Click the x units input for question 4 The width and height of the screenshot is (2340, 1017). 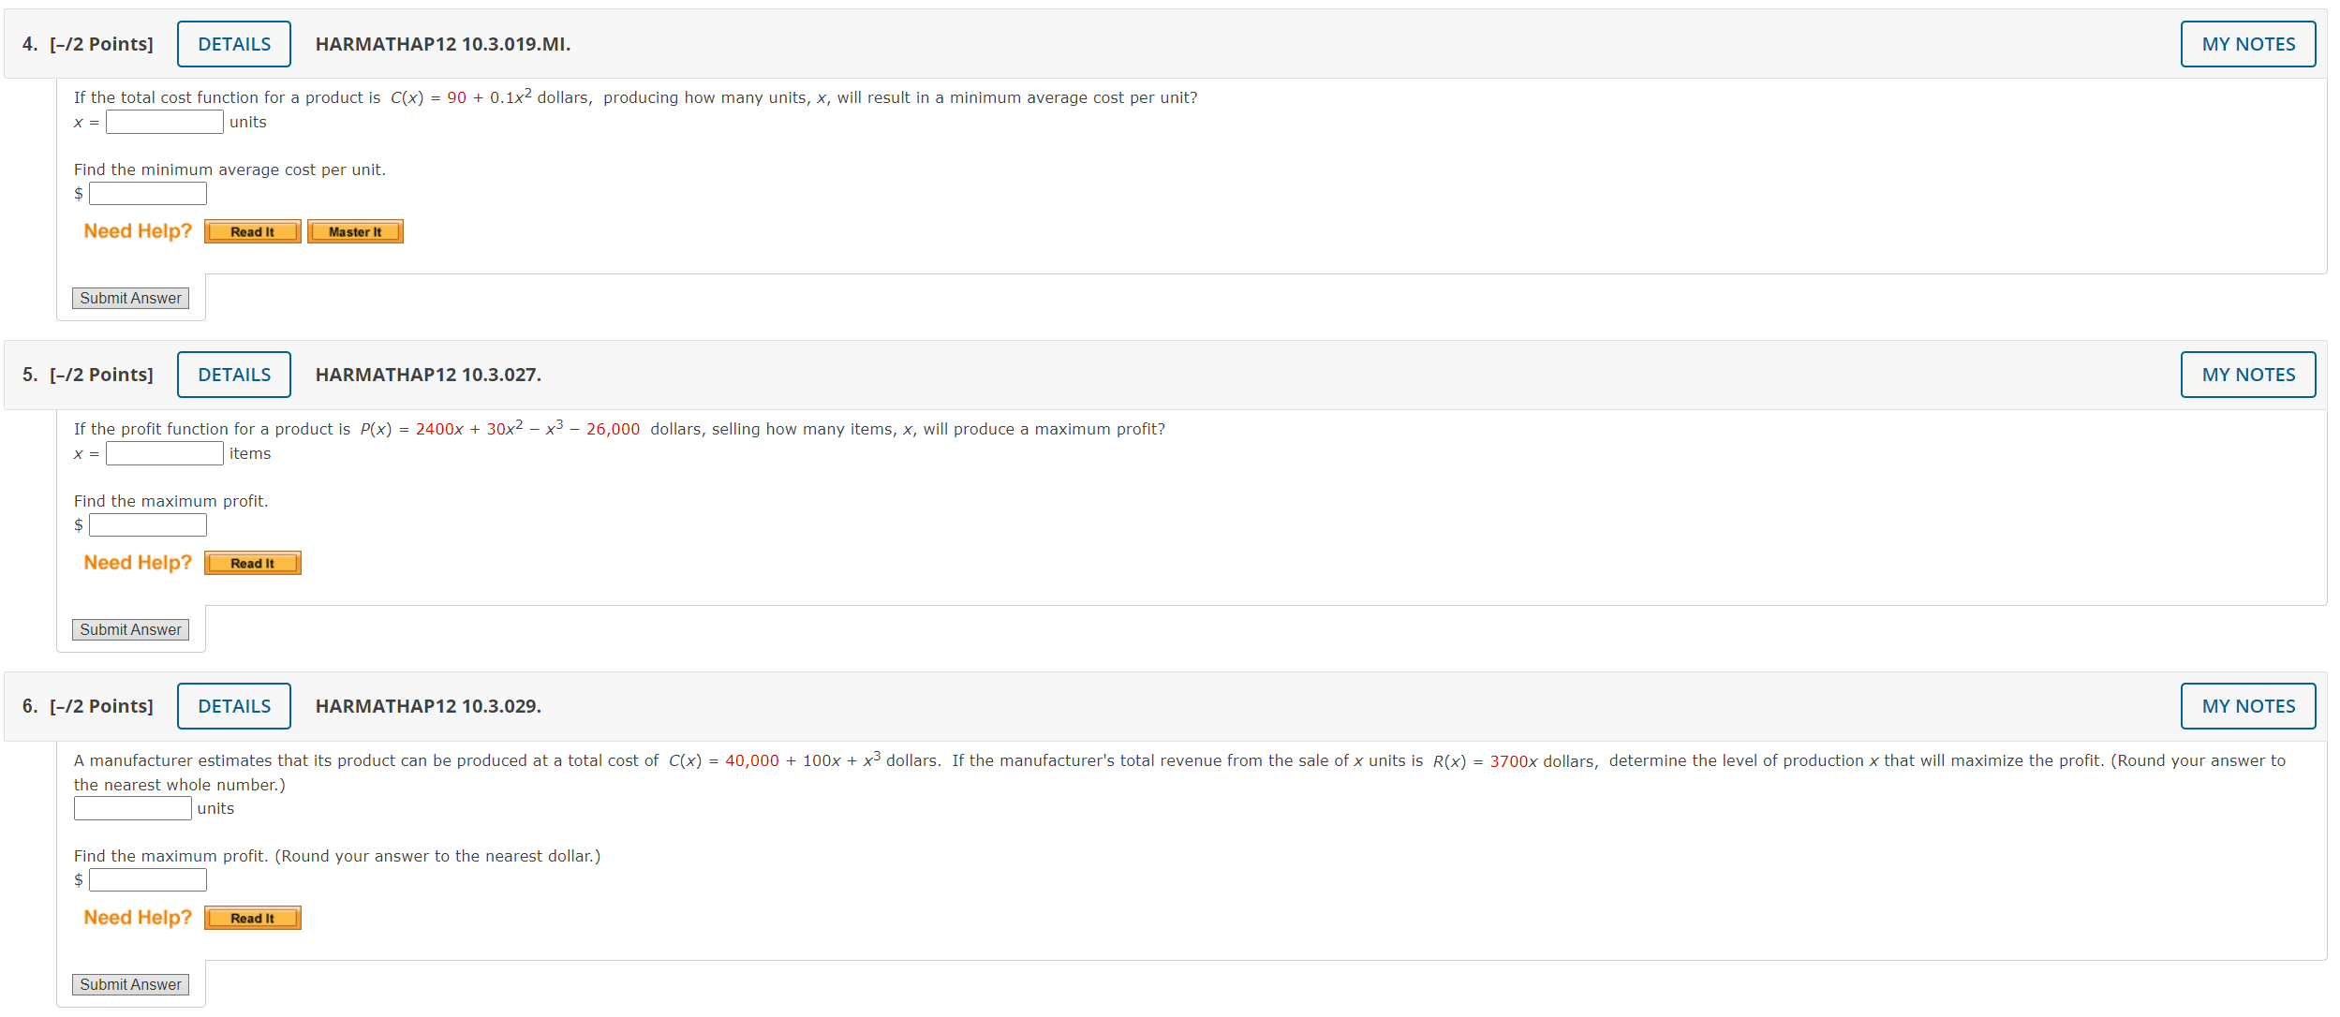tap(164, 123)
